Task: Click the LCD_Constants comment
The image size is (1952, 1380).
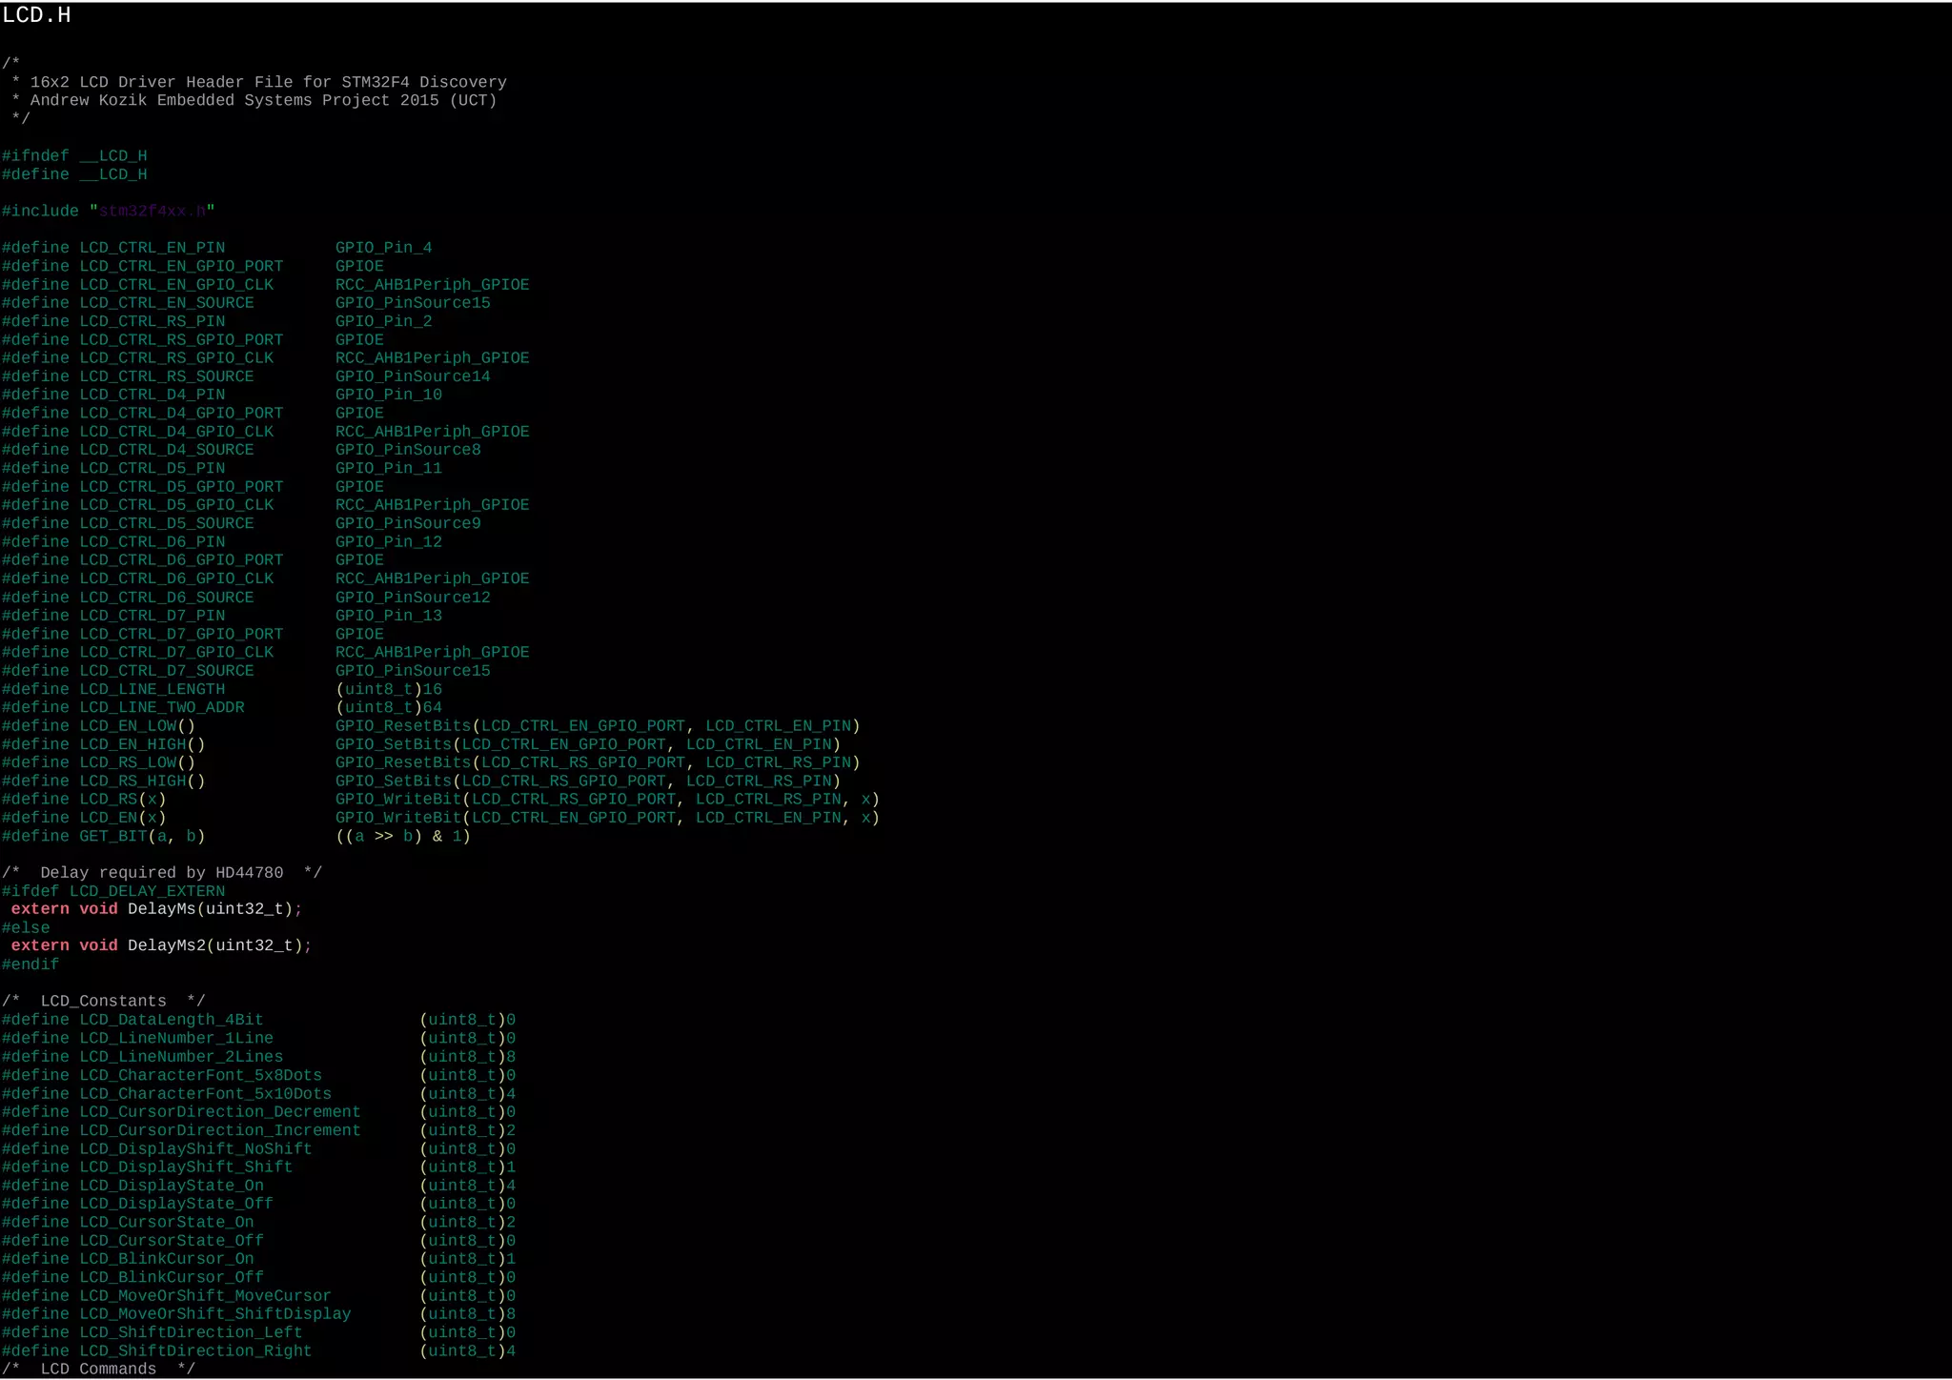Action: (x=103, y=1001)
